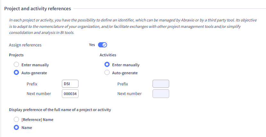Image resolution: width=266 pixels, height=137 pixels.
Task: Click the Activities section heading
Action: coord(108,55)
